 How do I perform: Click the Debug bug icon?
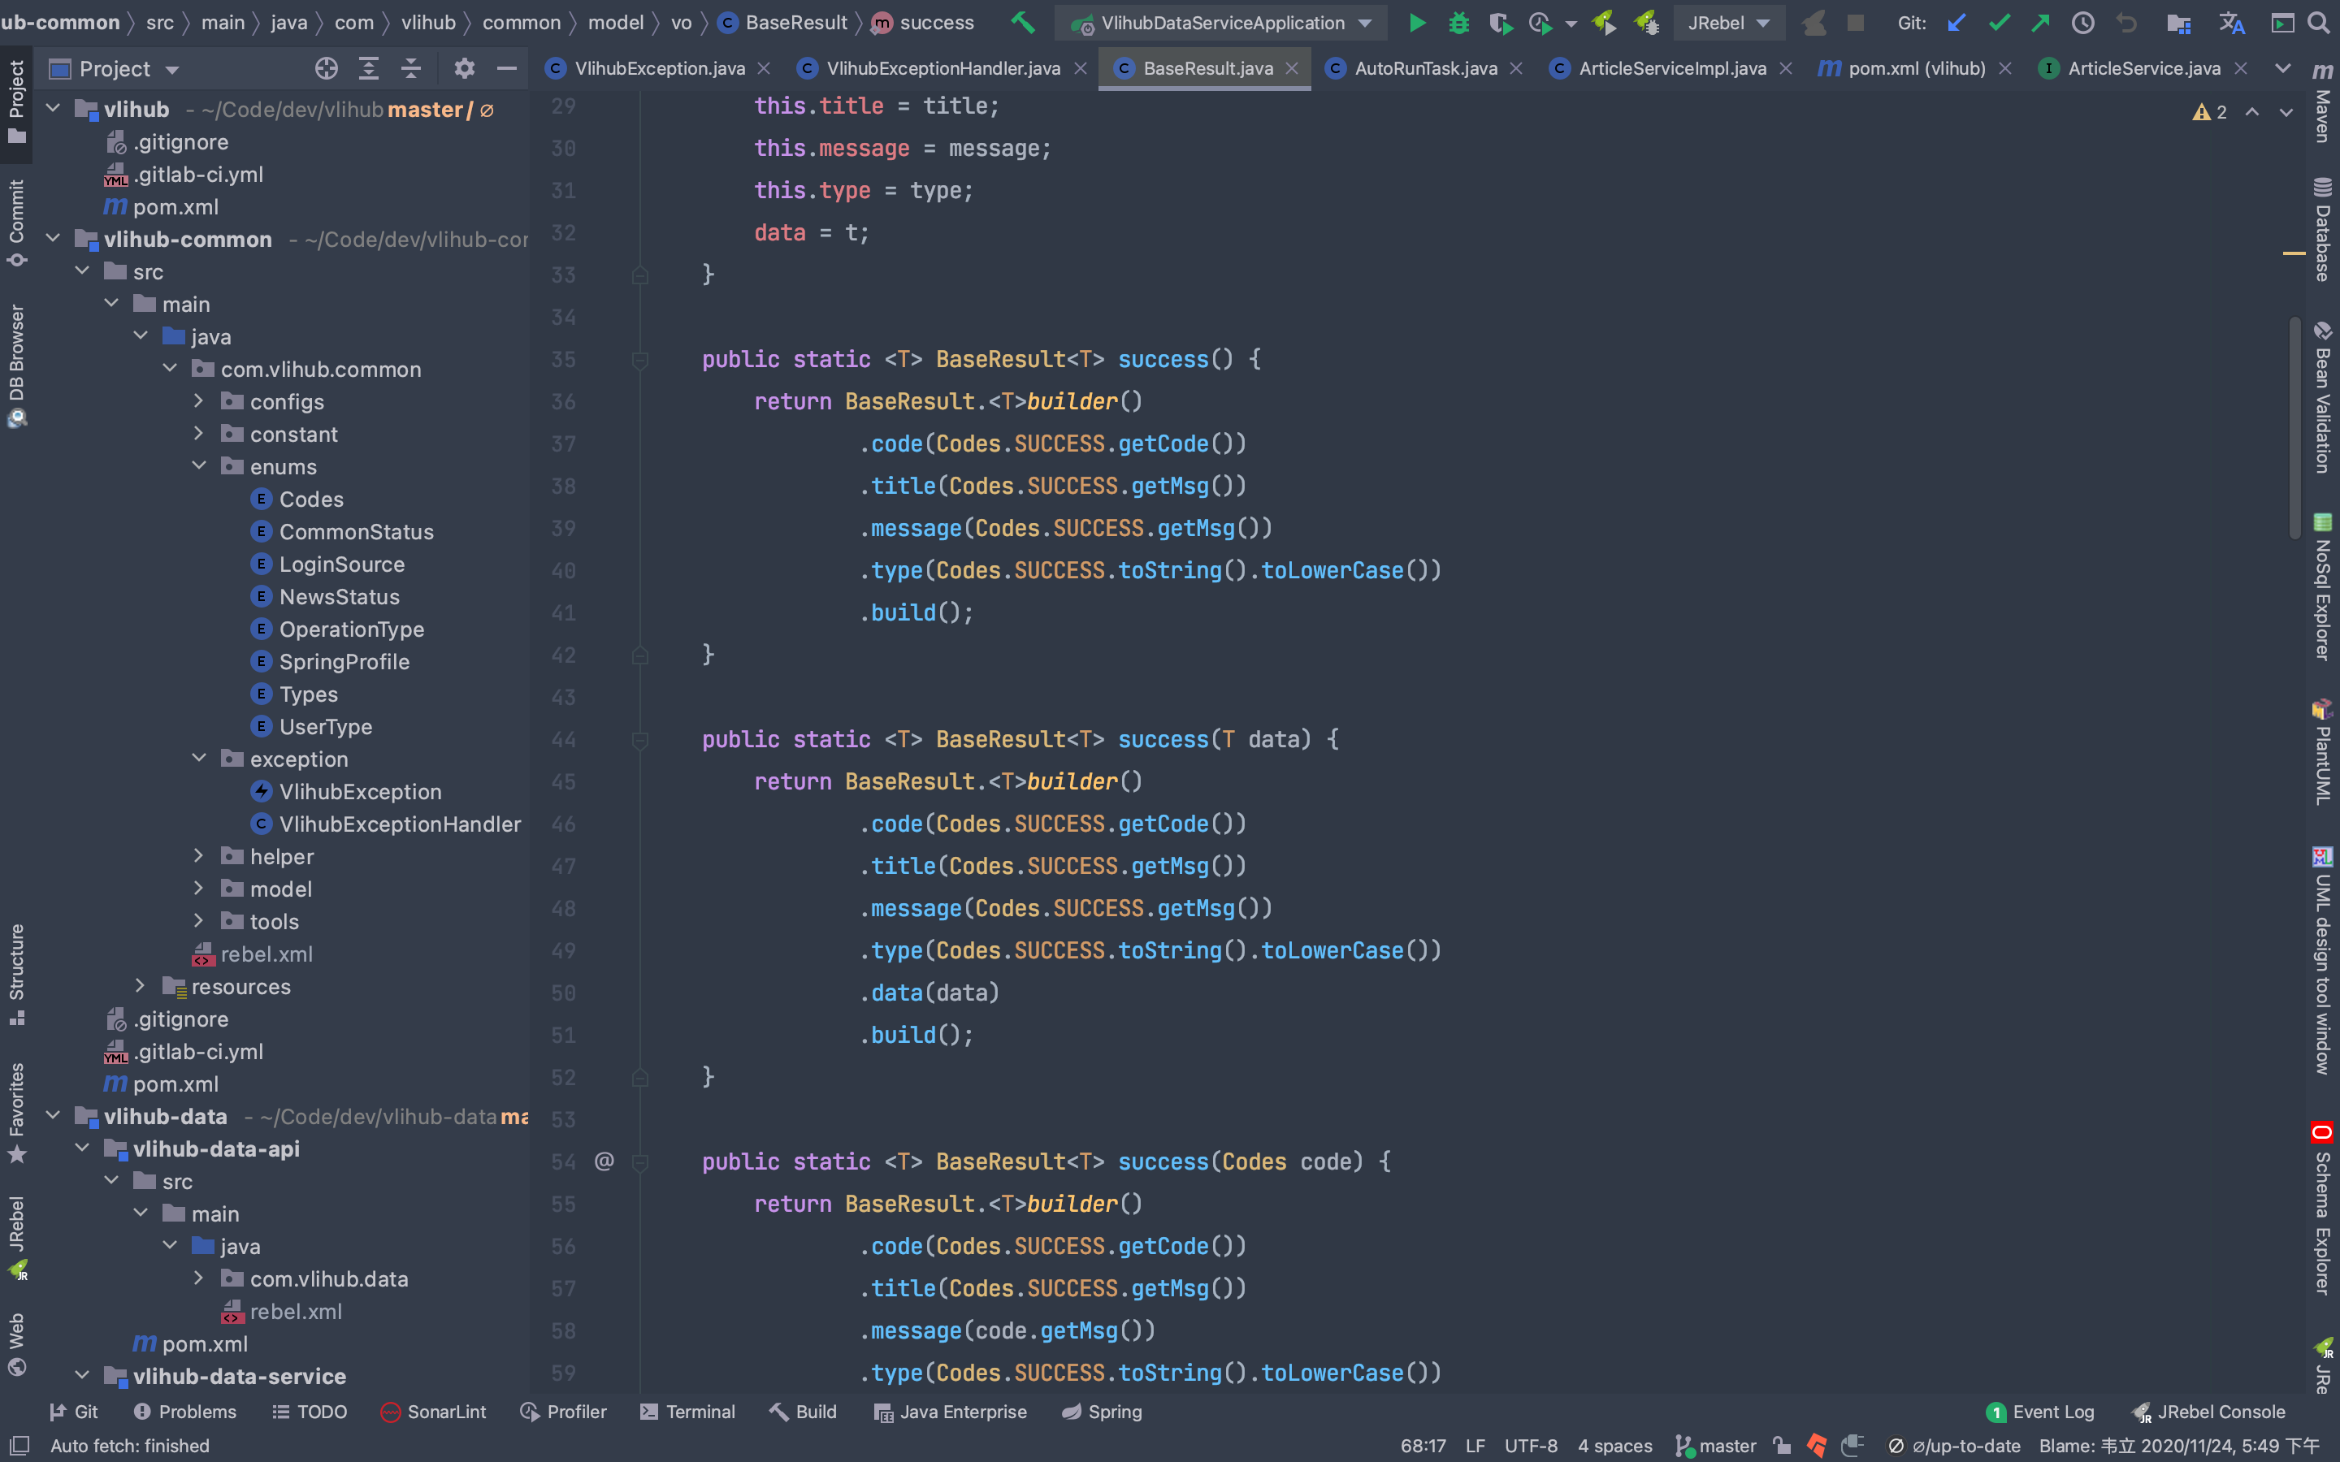[1458, 24]
